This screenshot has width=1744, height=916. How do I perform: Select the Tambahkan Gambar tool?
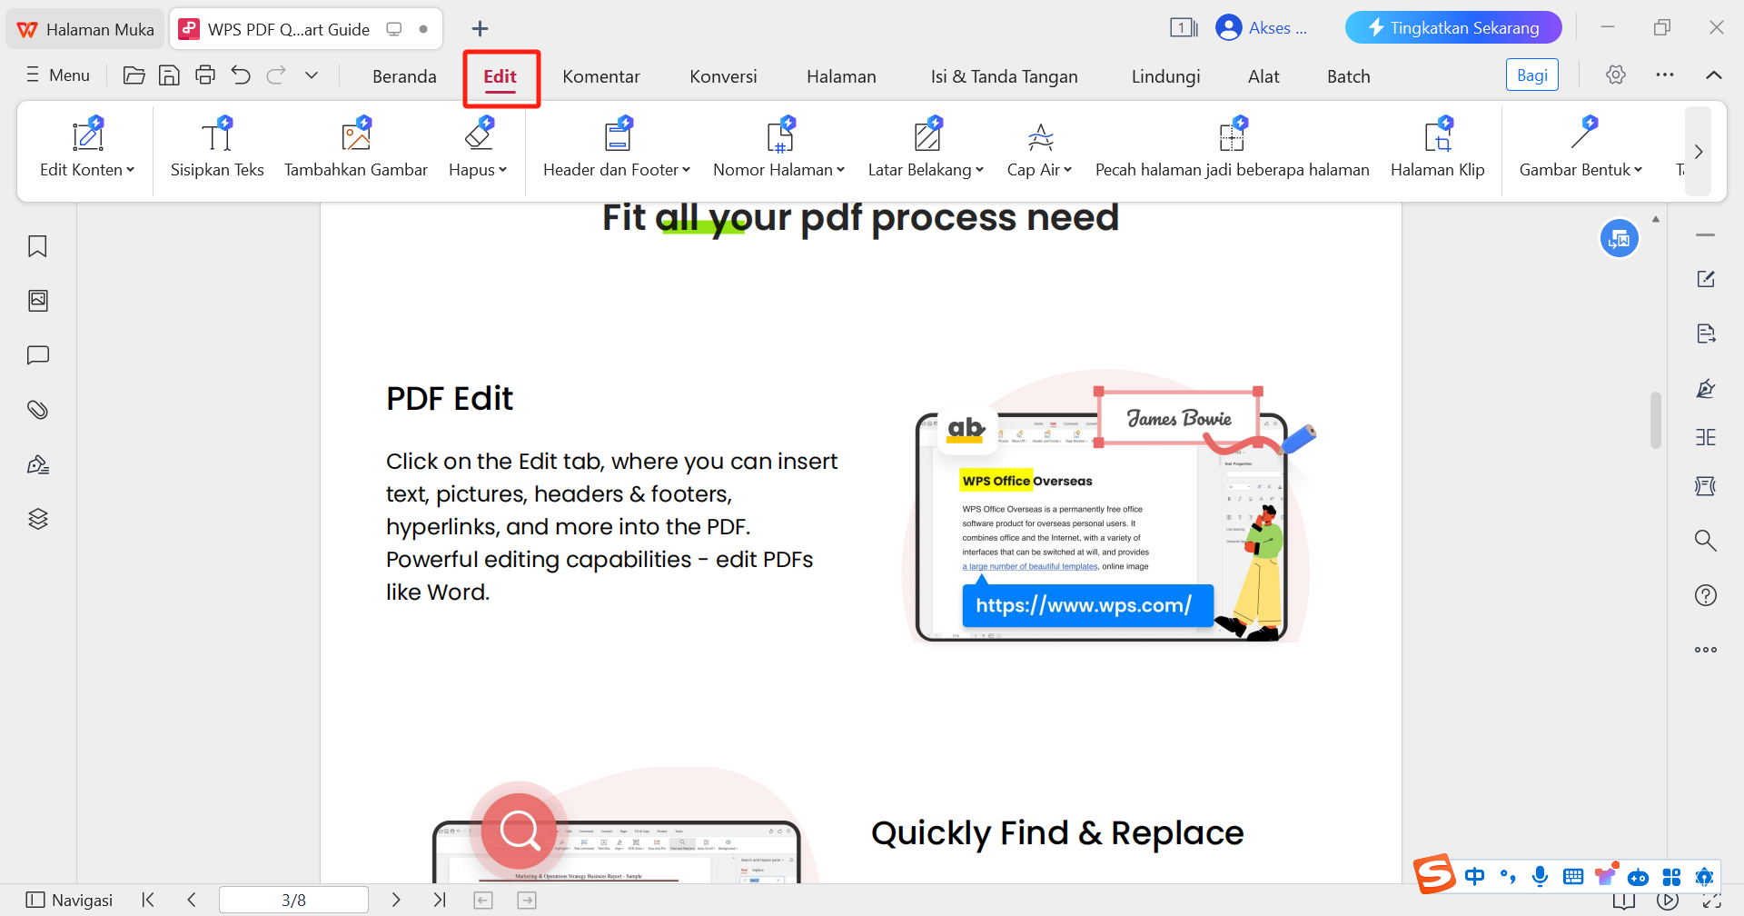356,150
